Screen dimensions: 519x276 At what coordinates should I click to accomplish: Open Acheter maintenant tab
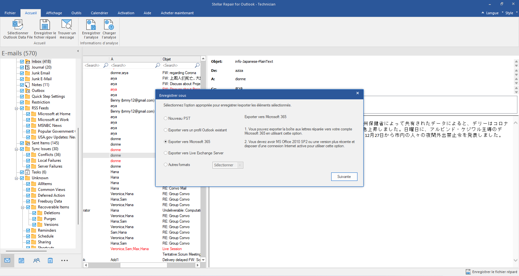click(177, 13)
